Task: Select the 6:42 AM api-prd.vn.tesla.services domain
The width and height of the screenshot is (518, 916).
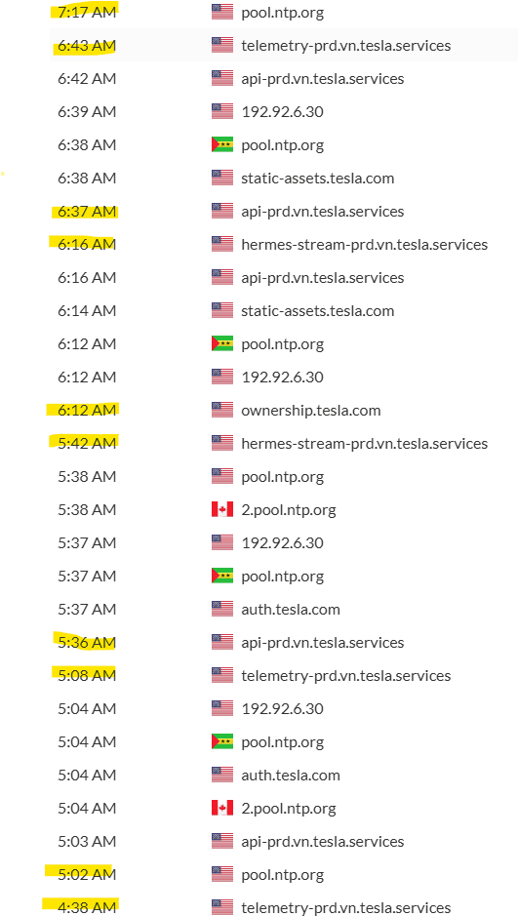Action: point(322,78)
